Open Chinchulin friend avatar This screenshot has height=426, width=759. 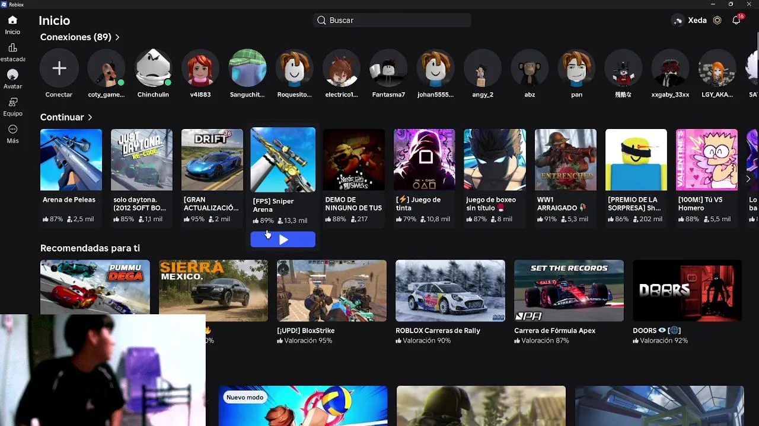(x=153, y=69)
